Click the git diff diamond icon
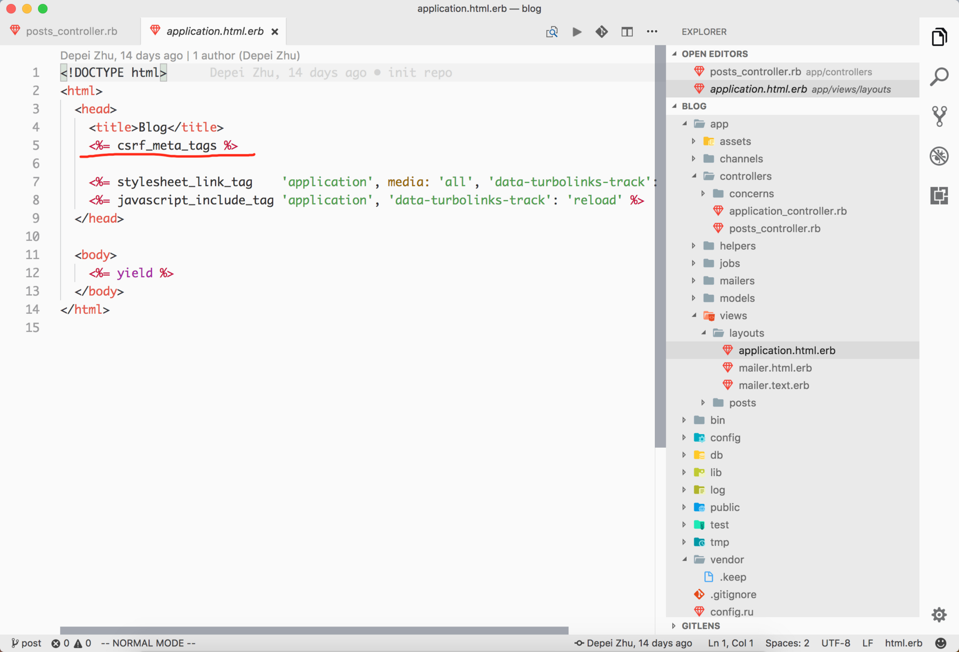The height and width of the screenshot is (652, 959). pos(601,32)
